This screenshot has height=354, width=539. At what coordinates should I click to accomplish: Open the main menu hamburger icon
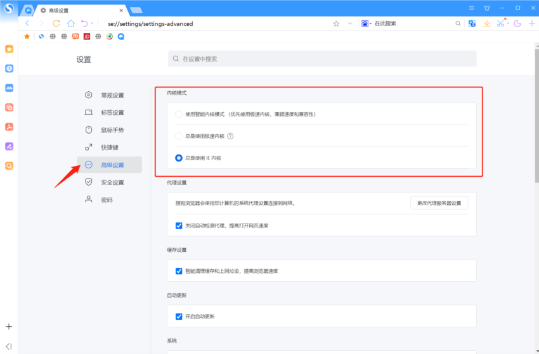coord(472,8)
